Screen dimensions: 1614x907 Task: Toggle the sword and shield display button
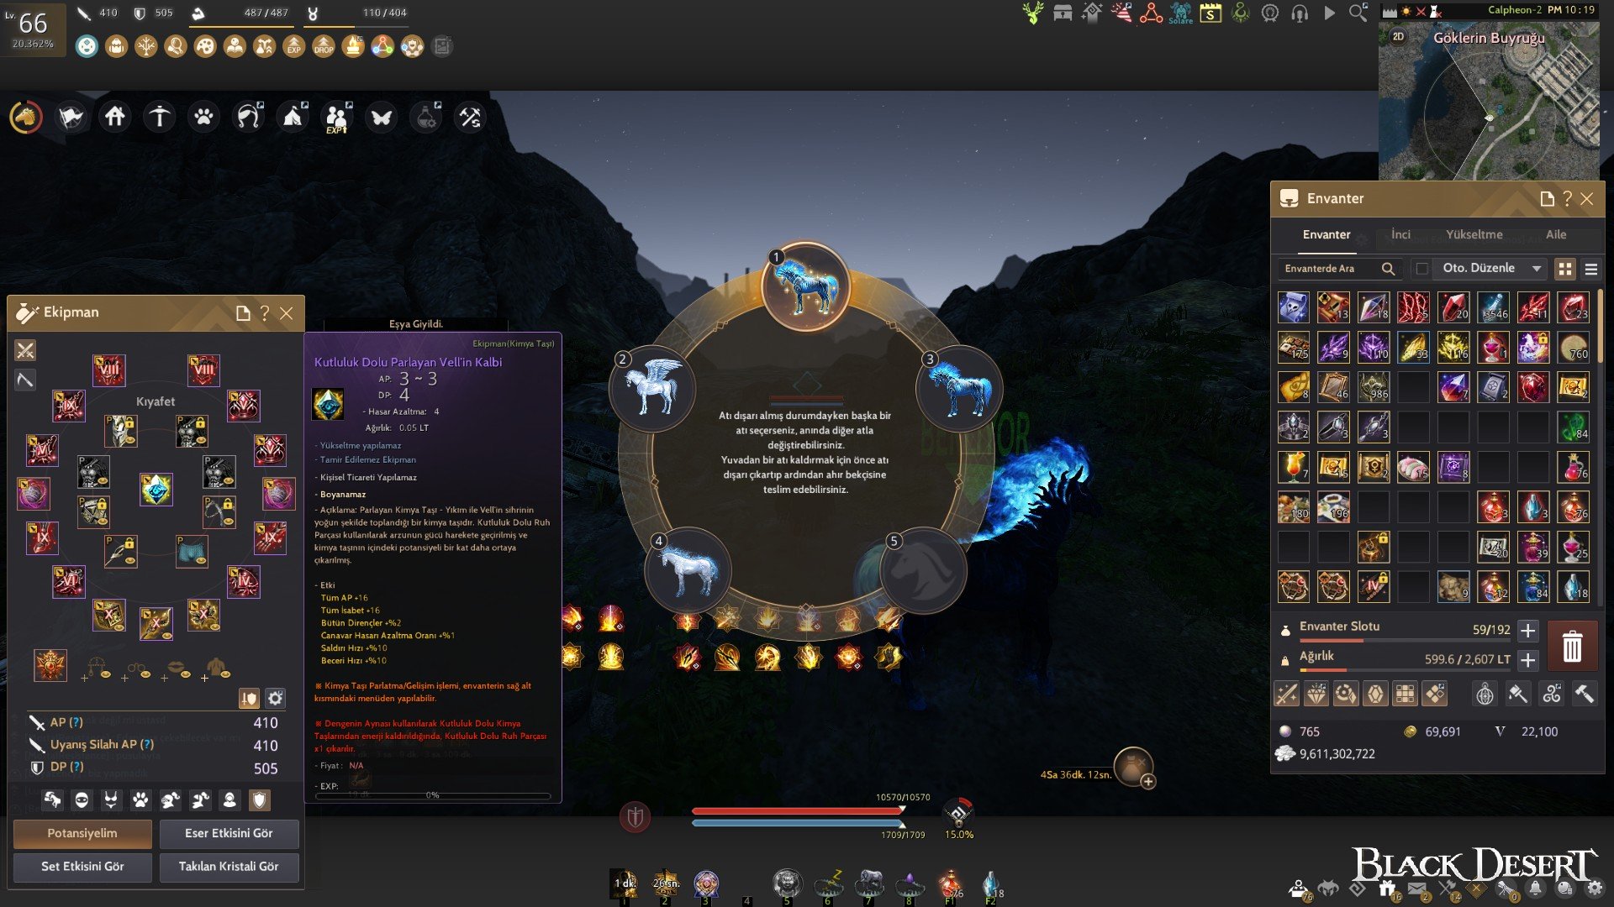point(249,698)
